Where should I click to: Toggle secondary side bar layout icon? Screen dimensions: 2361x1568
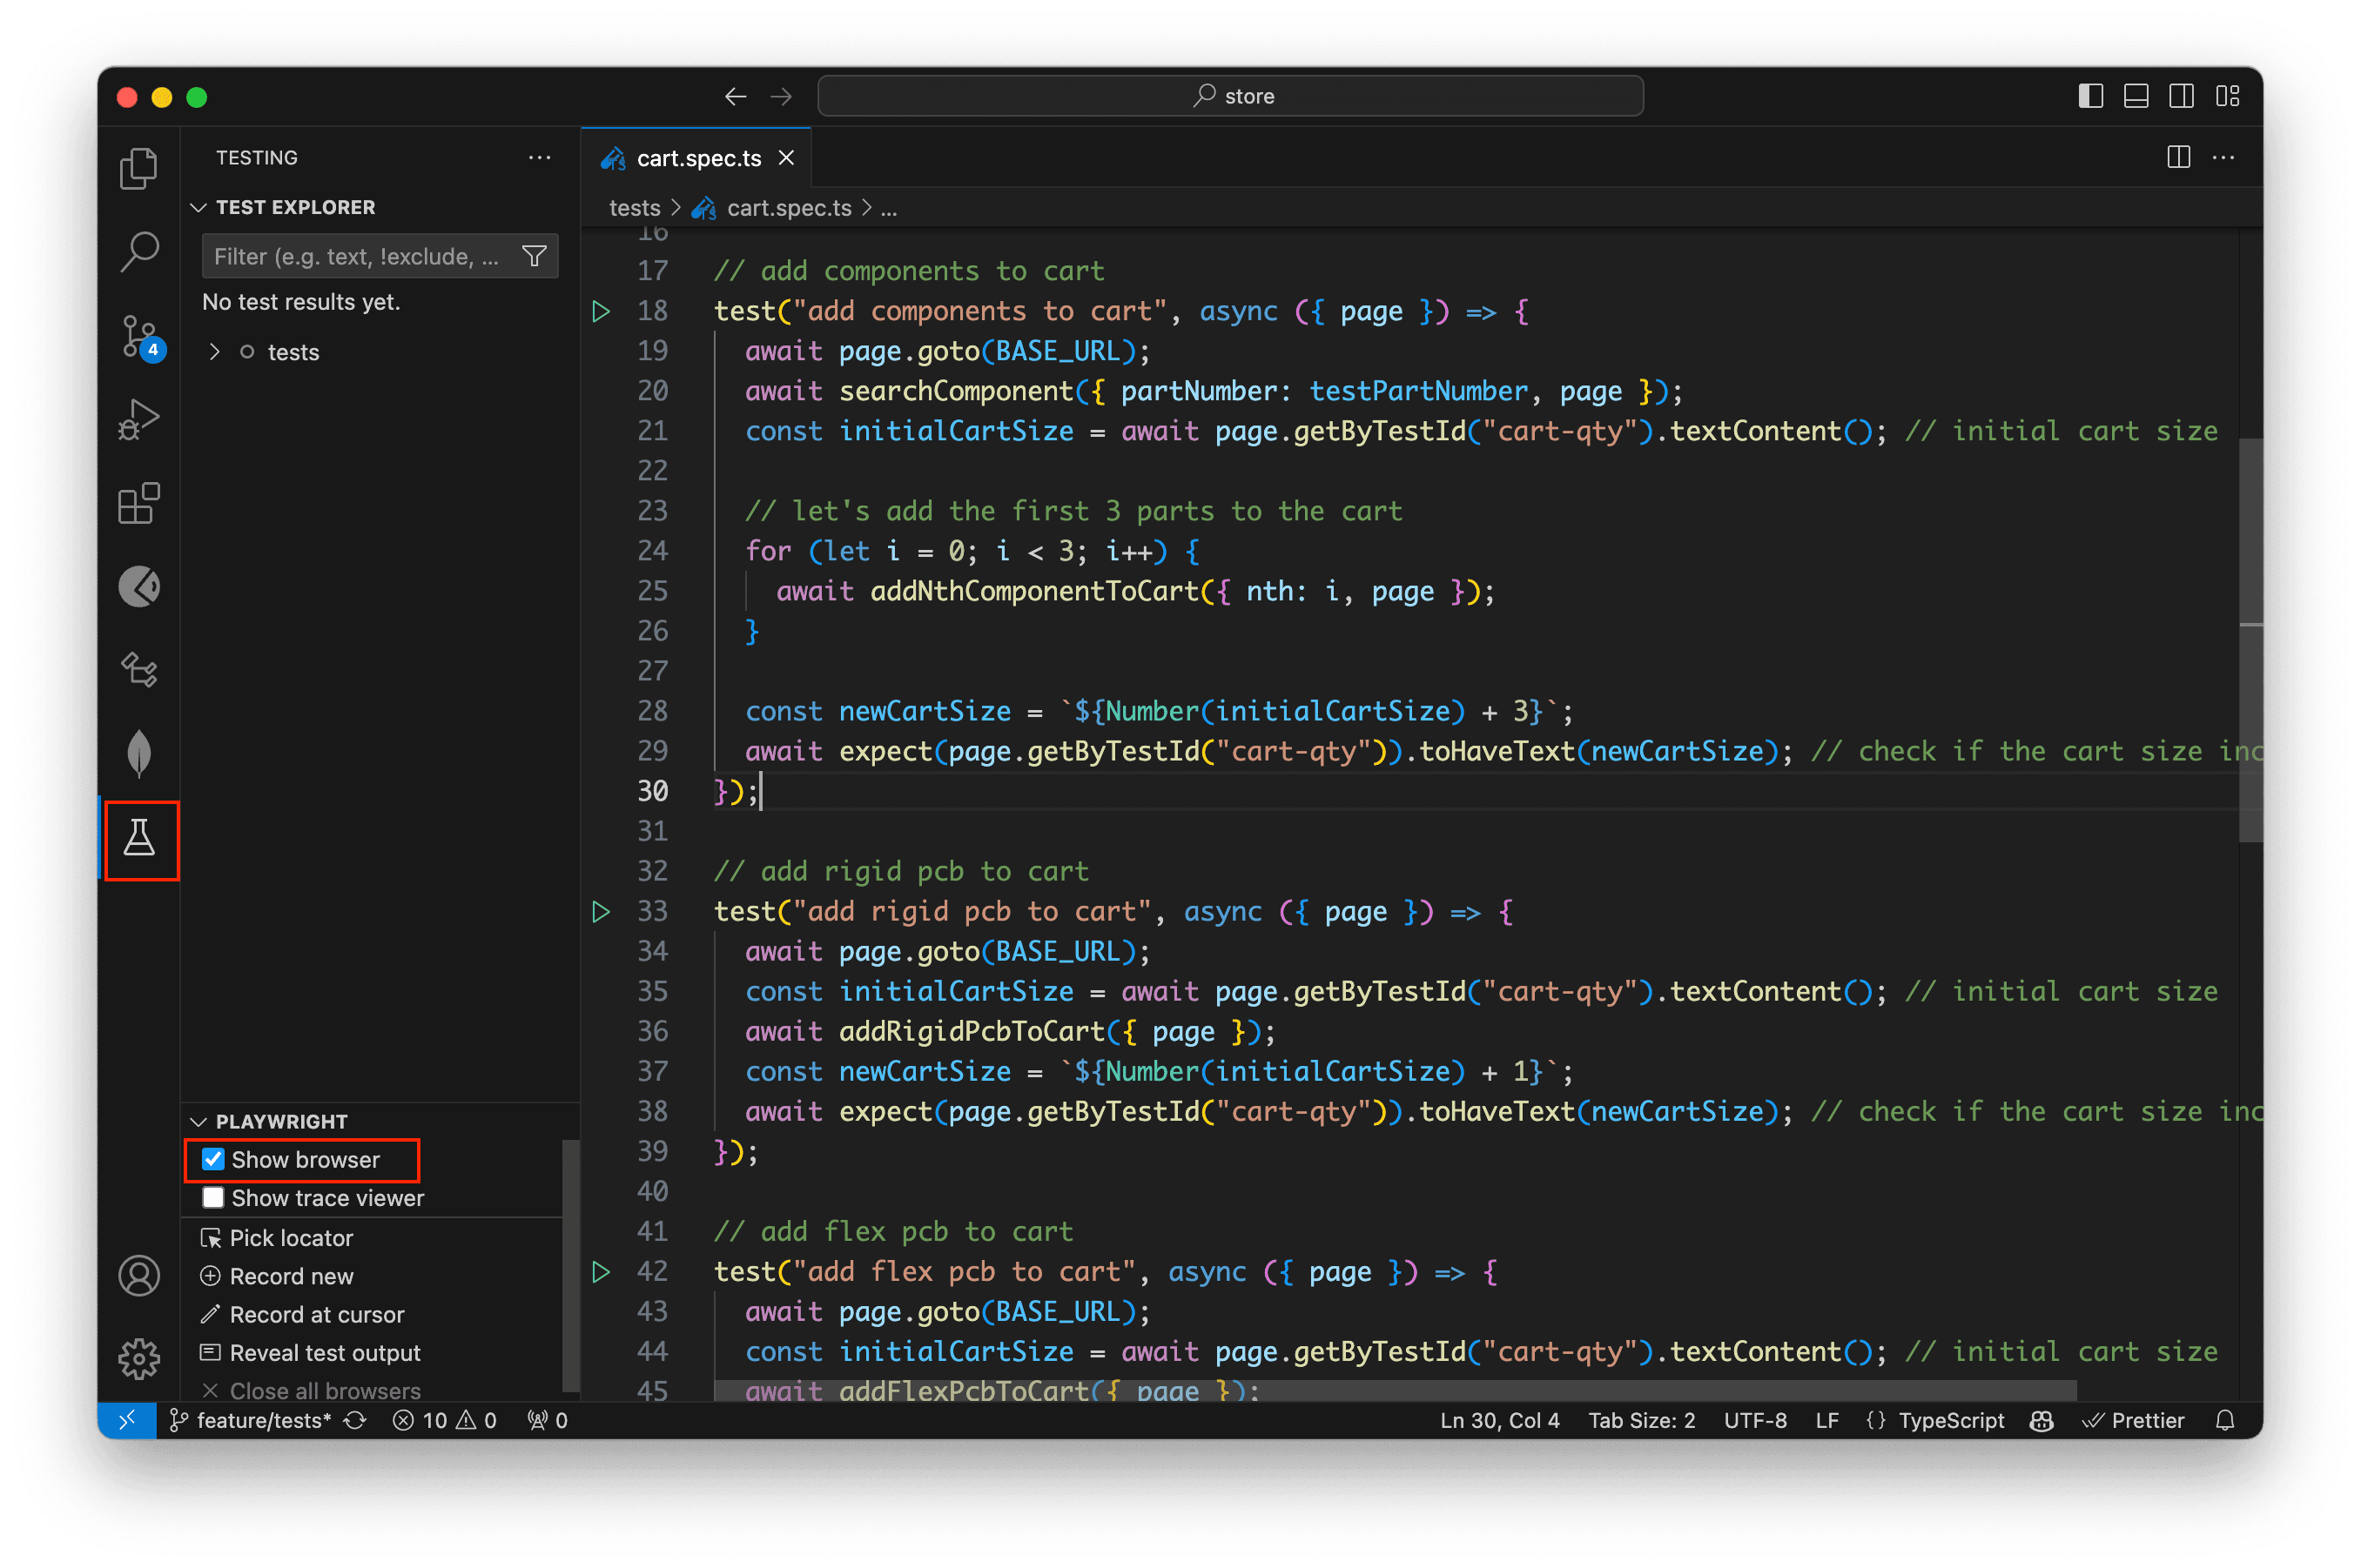(x=2181, y=96)
